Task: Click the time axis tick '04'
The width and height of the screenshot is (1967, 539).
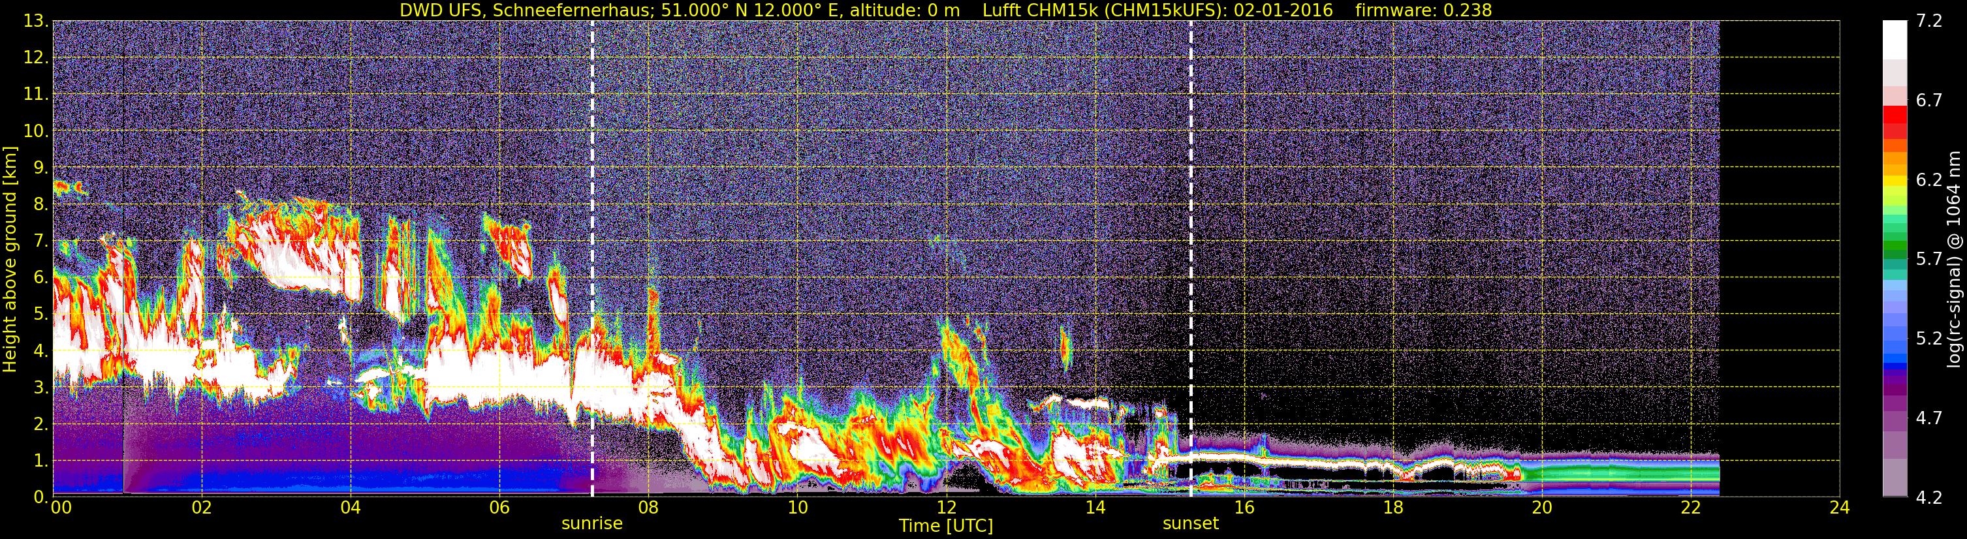Action: (x=351, y=508)
